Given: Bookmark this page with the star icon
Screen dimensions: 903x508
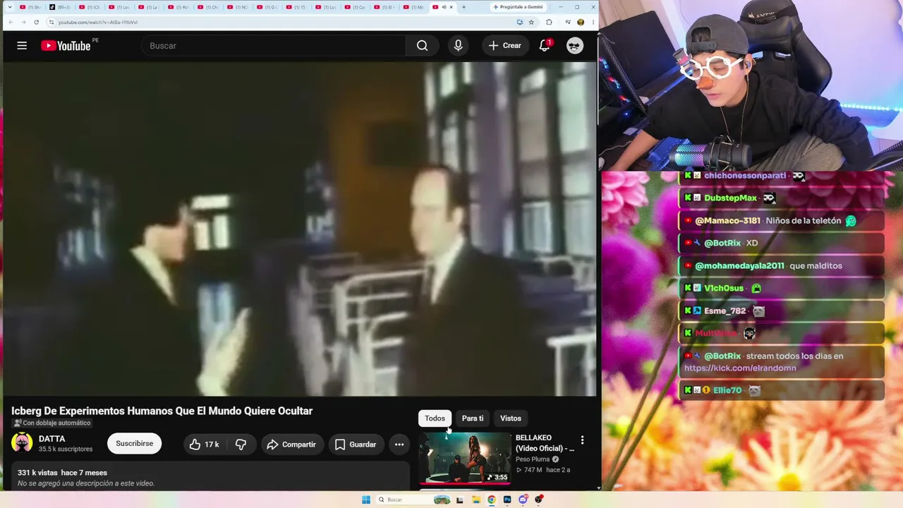Looking at the screenshot, I should tap(532, 22).
